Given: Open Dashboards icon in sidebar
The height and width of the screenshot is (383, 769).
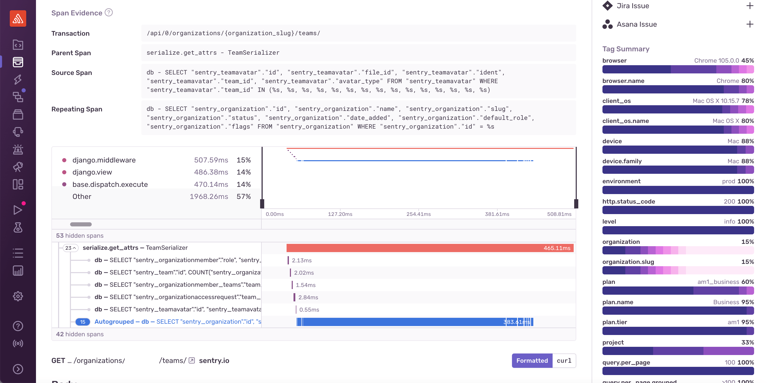Looking at the screenshot, I should point(18,184).
